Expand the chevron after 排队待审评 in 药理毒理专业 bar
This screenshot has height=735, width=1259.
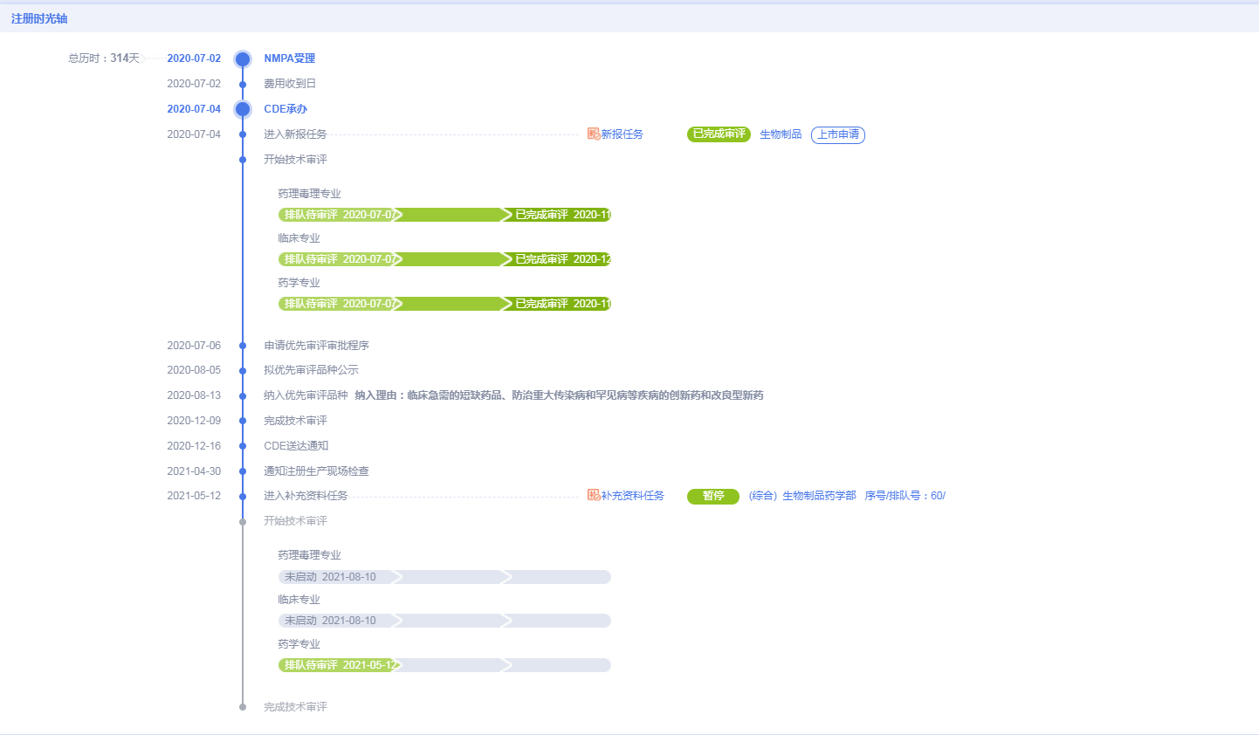pos(396,214)
